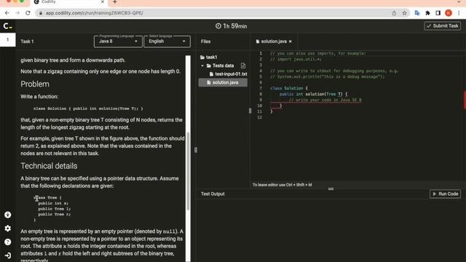The height and width of the screenshot is (262, 466).
Task: Click line number 12 in editor
Action: pyautogui.click(x=260, y=117)
